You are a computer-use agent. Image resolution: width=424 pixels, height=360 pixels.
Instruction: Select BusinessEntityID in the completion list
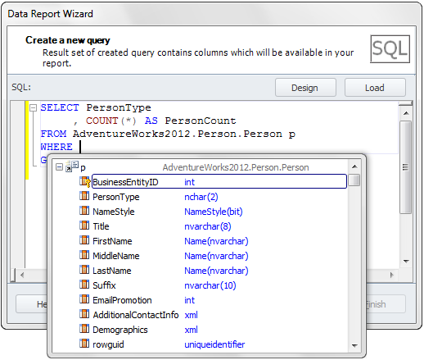coord(219,181)
